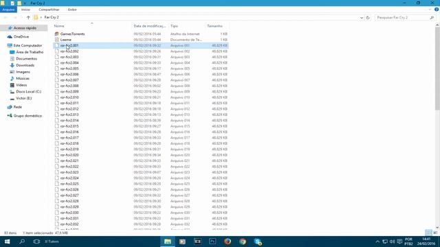Expand the ribbon with the chevron

point(430,10)
